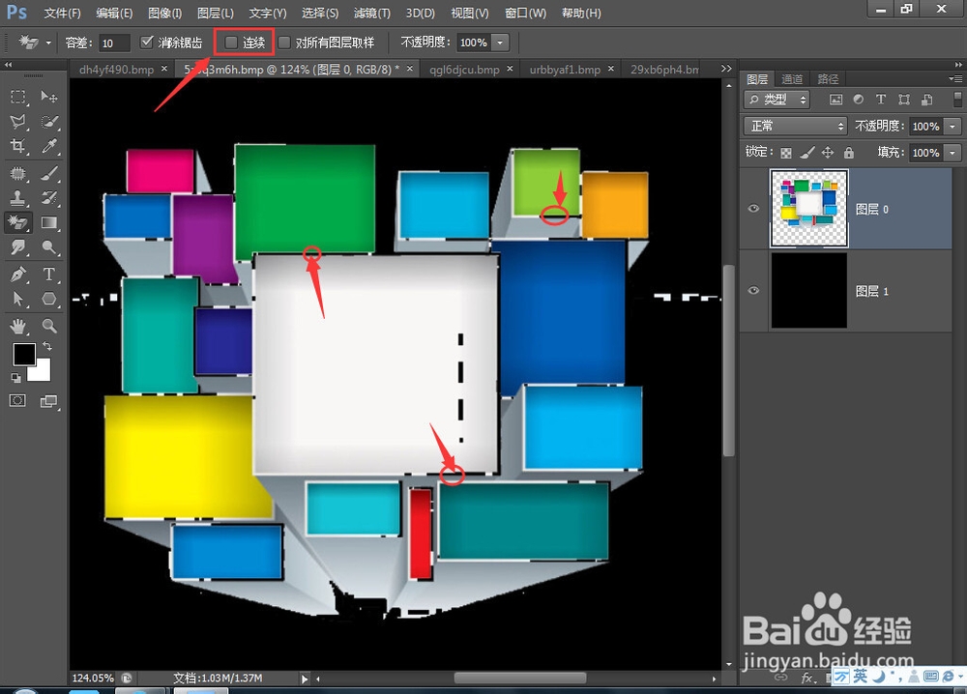Expand the status bar info arrow
The height and width of the screenshot is (694, 967).
point(305,679)
